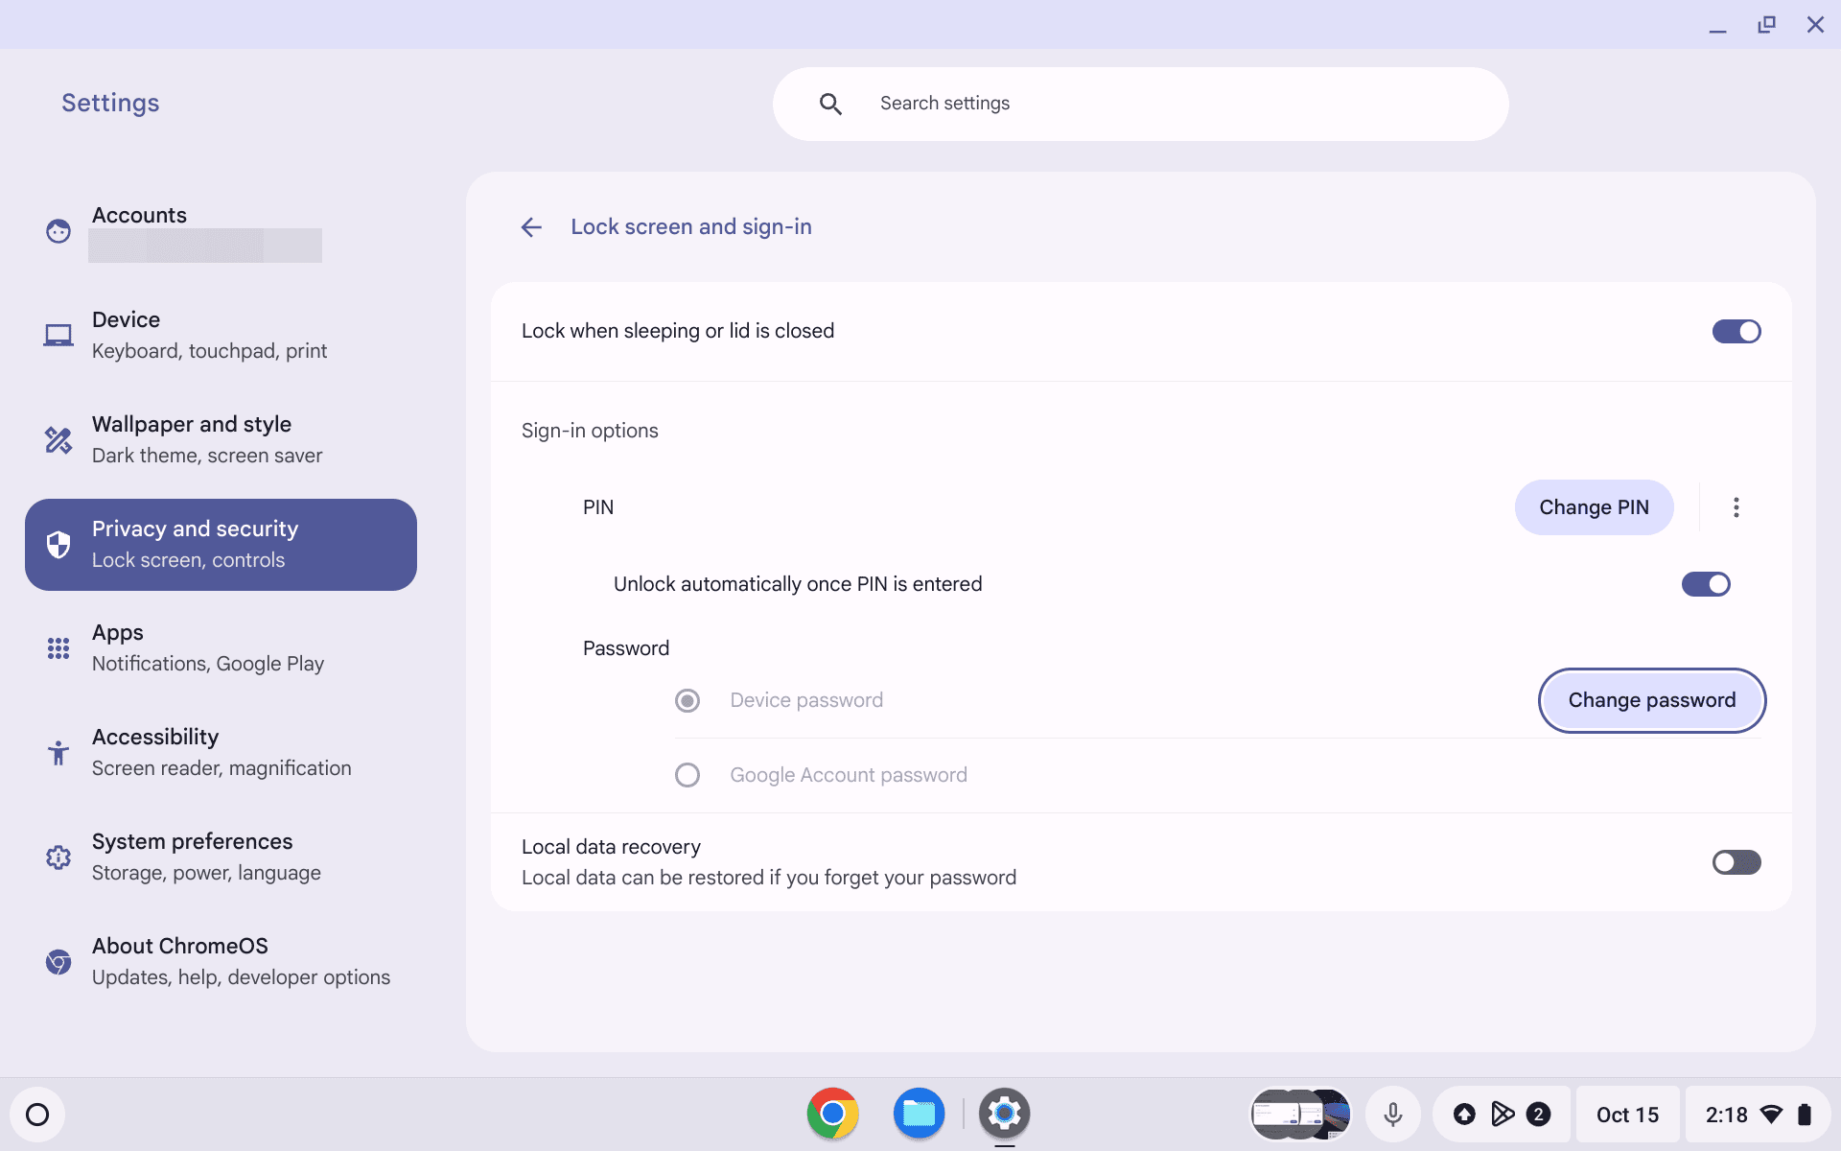Click Change password button
The height and width of the screenshot is (1151, 1841).
(x=1651, y=700)
